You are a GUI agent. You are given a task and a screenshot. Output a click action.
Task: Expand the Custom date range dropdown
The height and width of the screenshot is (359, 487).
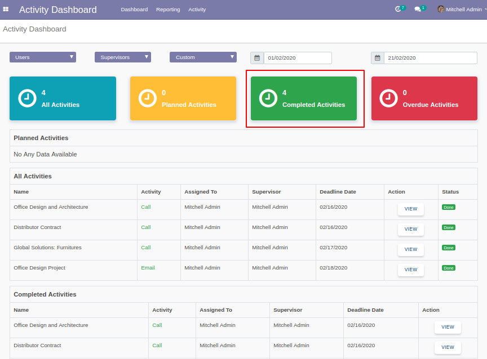click(x=203, y=57)
